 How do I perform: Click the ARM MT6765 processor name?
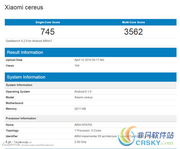[x=83, y=125]
